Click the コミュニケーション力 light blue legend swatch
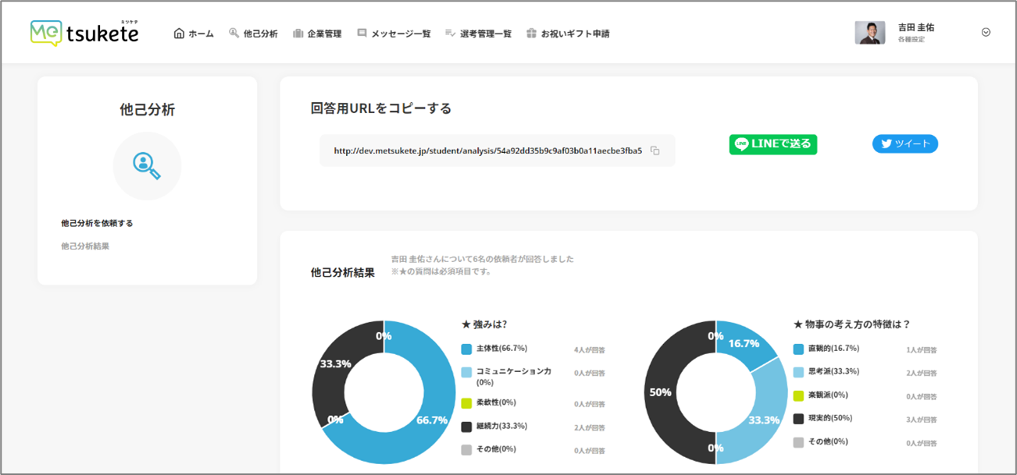Image resolution: width=1017 pixels, height=475 pixels. pyautogui.click(x=466, y=373)
